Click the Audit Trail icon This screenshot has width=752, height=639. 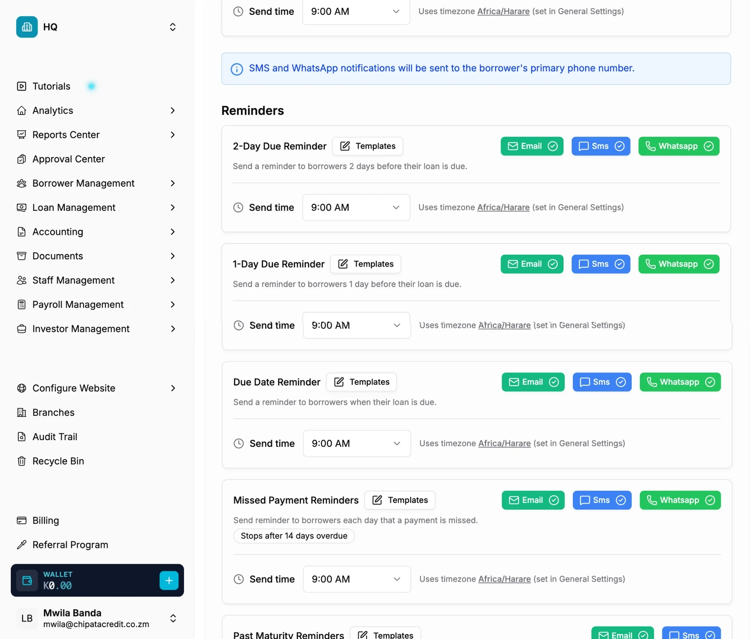(21, 437)
